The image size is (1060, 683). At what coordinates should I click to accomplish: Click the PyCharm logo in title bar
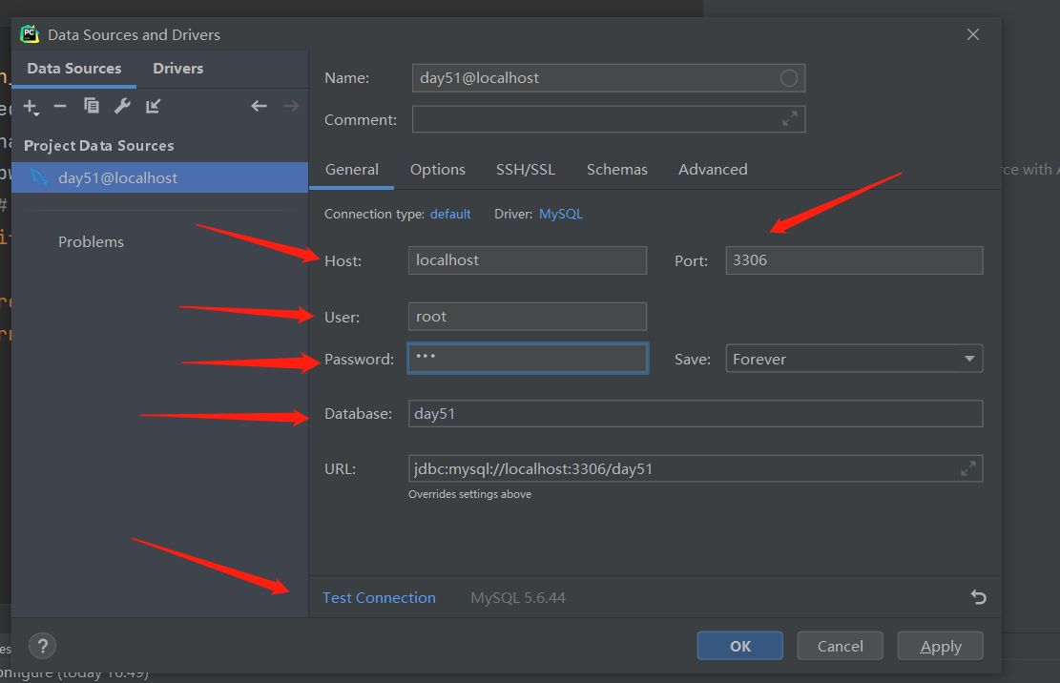[x=30, y=33]
